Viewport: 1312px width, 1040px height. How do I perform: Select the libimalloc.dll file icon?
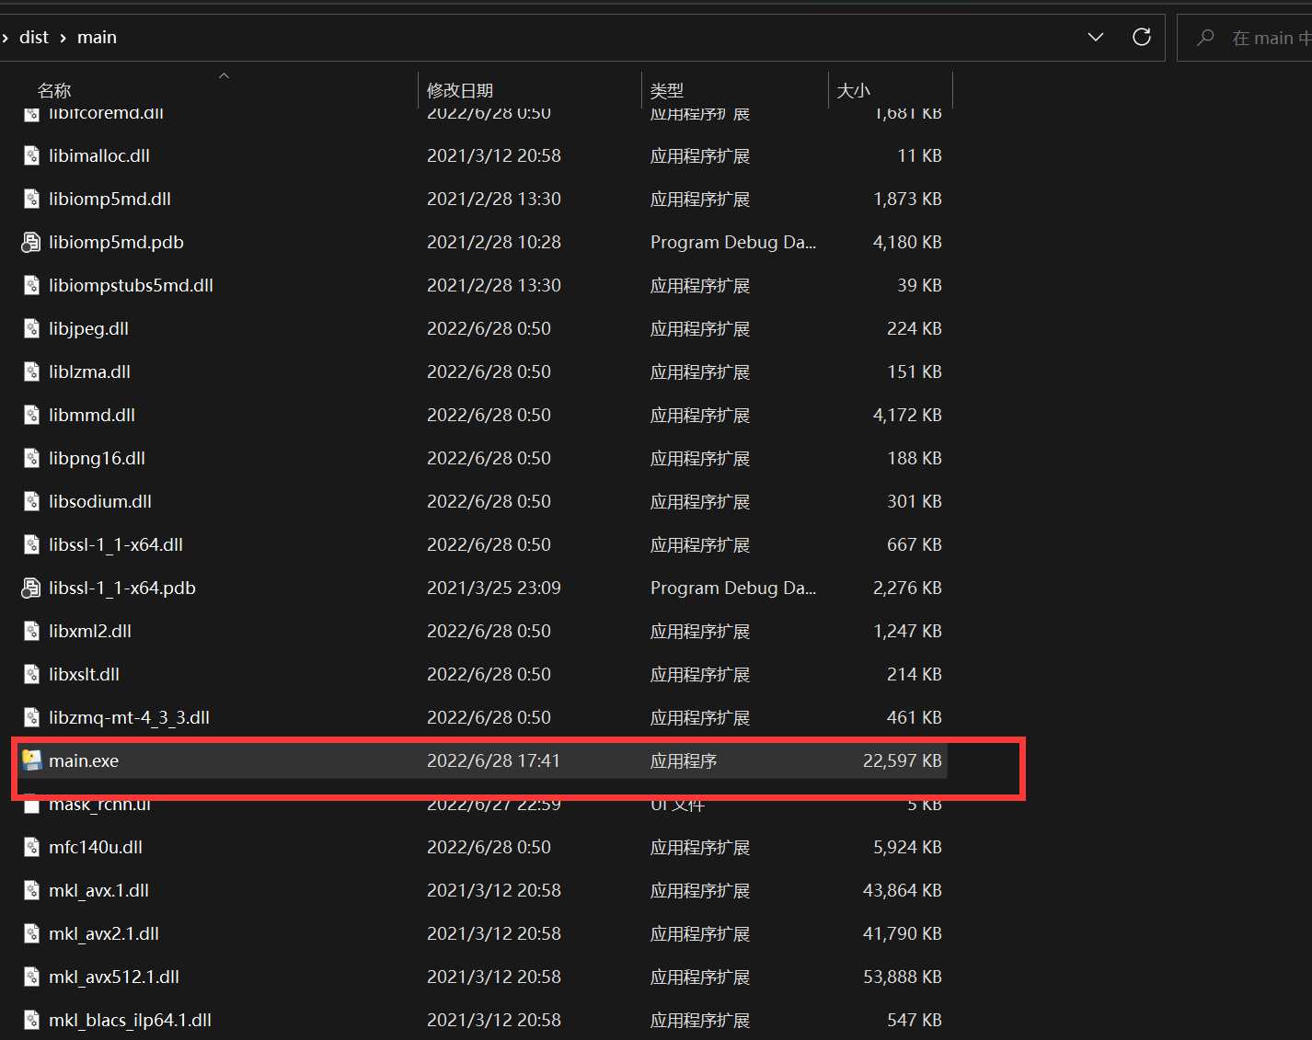[x=30, y=155]
